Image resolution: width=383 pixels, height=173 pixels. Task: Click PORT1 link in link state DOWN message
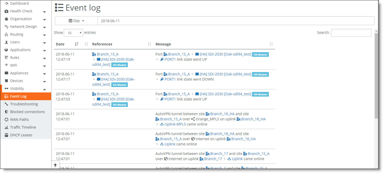coord(170,79)
